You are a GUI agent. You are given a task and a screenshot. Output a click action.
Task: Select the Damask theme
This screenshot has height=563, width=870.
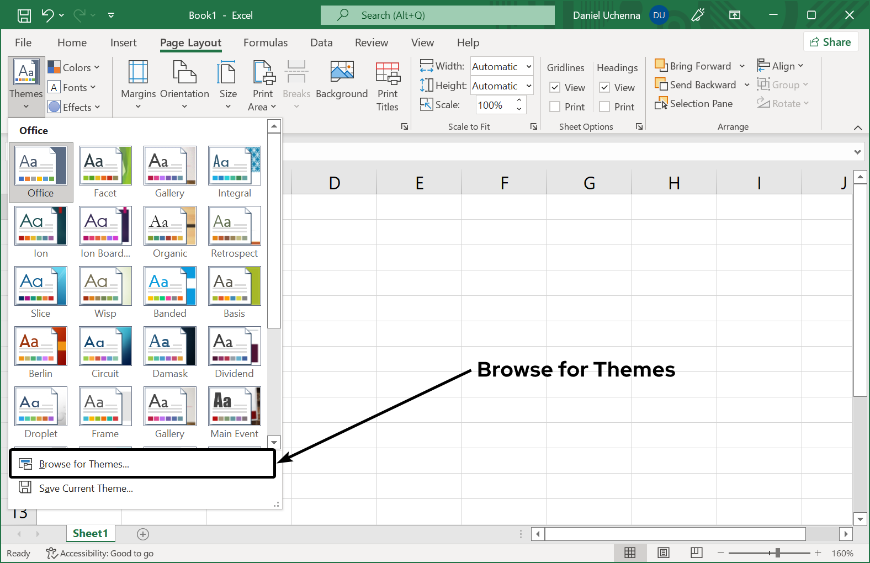(169, 353)
